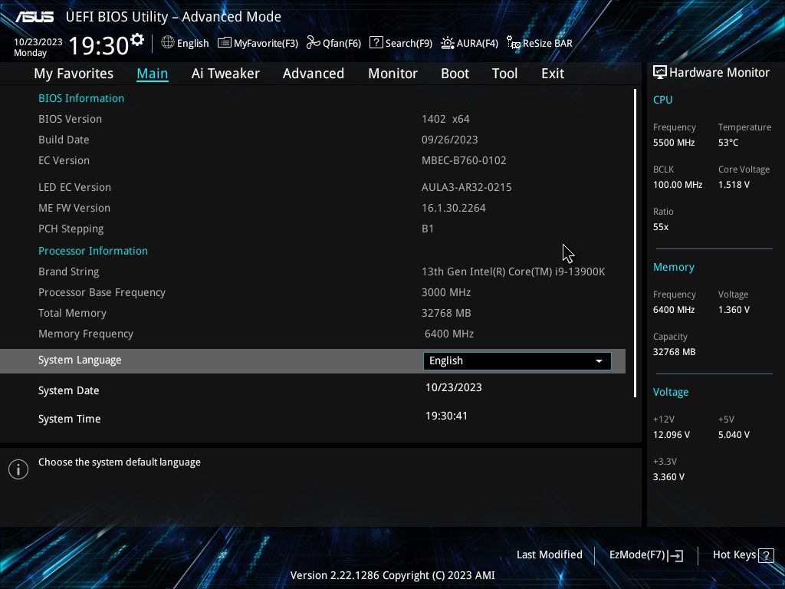Screen dimensions: 785x589
Task: Click the CPU Ratio 55x reading
Action: [x=661, y=227]
